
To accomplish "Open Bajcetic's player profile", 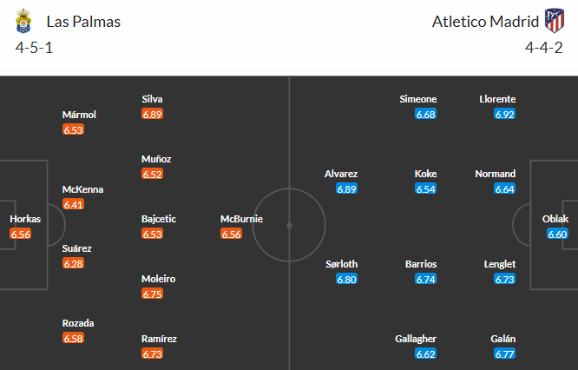I will point(159,219).
